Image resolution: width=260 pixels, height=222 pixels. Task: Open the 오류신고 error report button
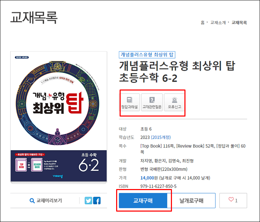(x=174, y=102)
